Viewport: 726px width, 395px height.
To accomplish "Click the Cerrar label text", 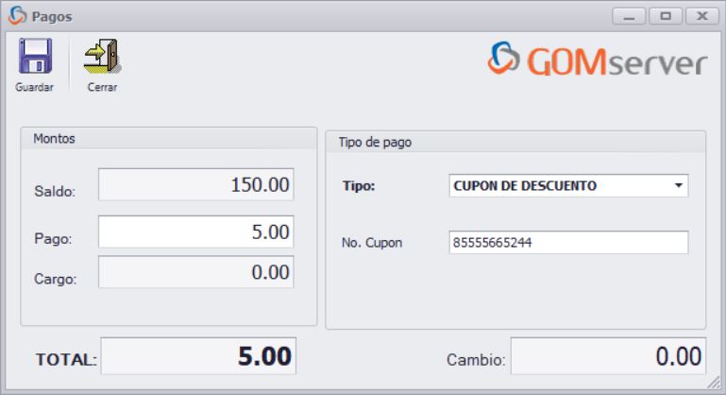I will tap(102, 87).
